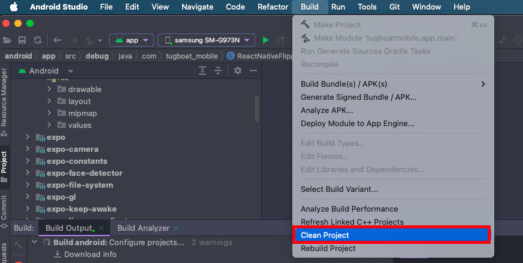Click the Back navigation arrow
This screenshot has width=523, height=263.
tap(57, 40)
